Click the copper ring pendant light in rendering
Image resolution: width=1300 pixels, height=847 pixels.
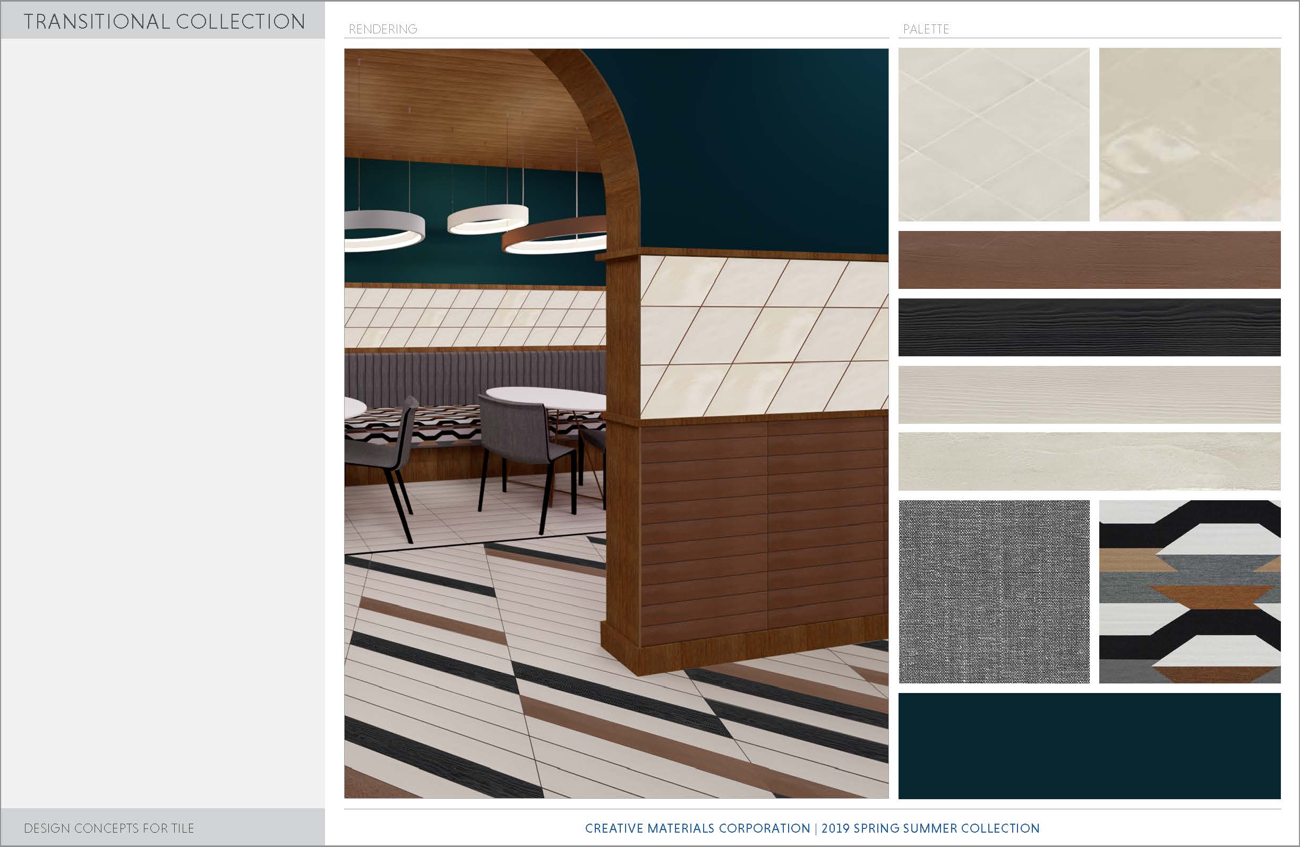point(554,235)
